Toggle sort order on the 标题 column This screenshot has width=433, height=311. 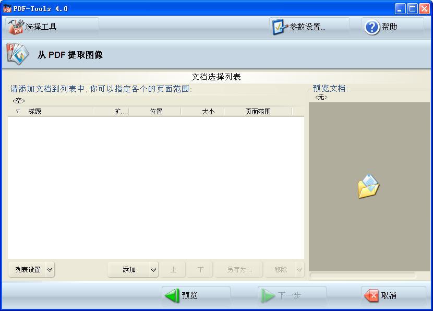(x=34, y=111)
